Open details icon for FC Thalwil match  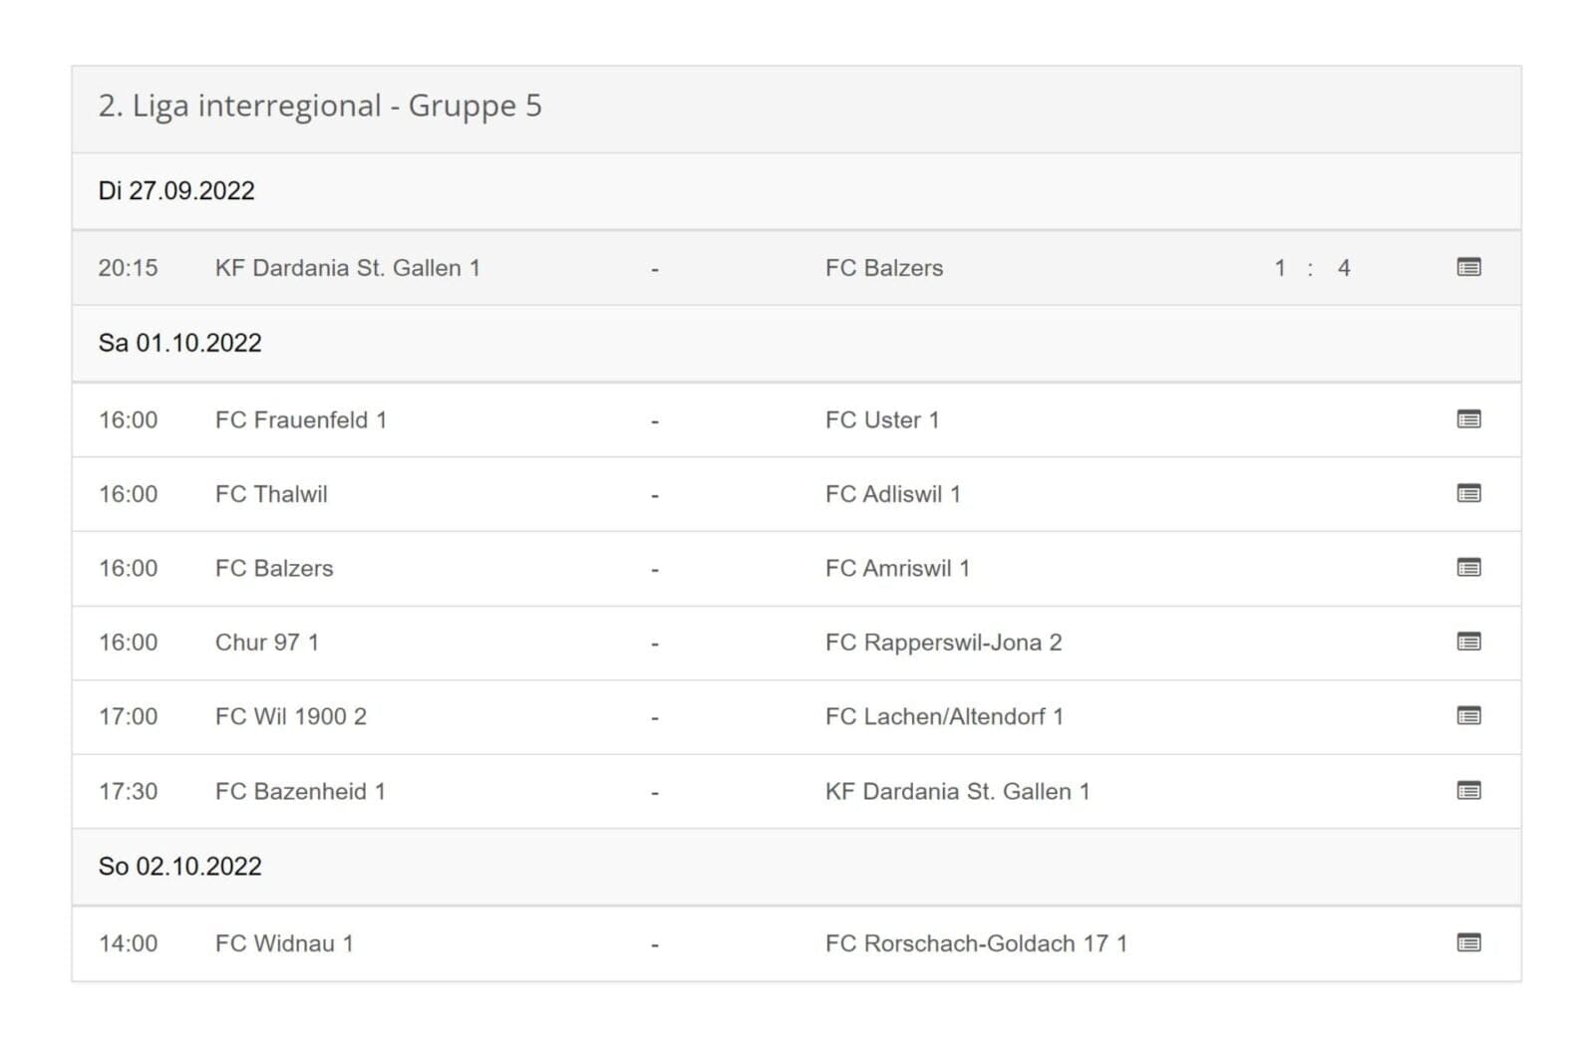1468,493
